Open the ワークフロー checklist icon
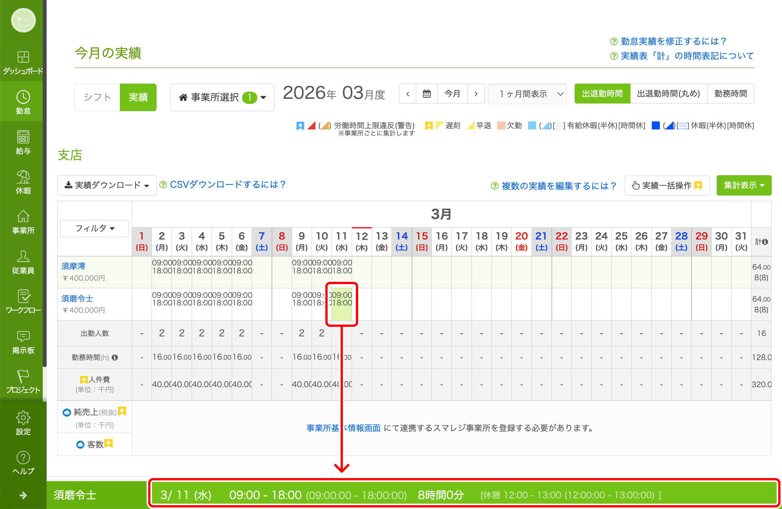This screenshot has height=509, width=782. coord(23,297)
